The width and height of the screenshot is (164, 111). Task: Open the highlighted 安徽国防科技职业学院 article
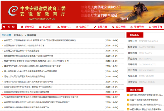coord(26,92)
